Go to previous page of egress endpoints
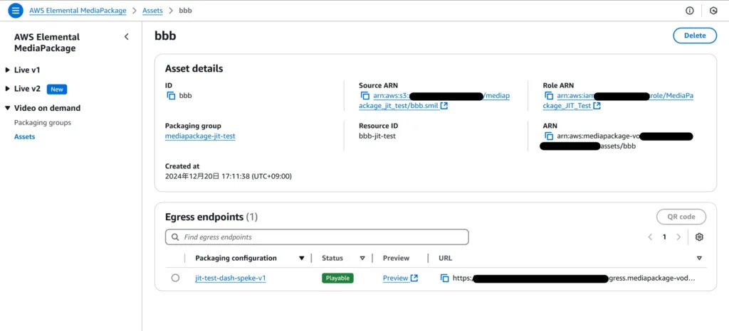This screenshot has height=331, width=729. click(x=651, y=237)
